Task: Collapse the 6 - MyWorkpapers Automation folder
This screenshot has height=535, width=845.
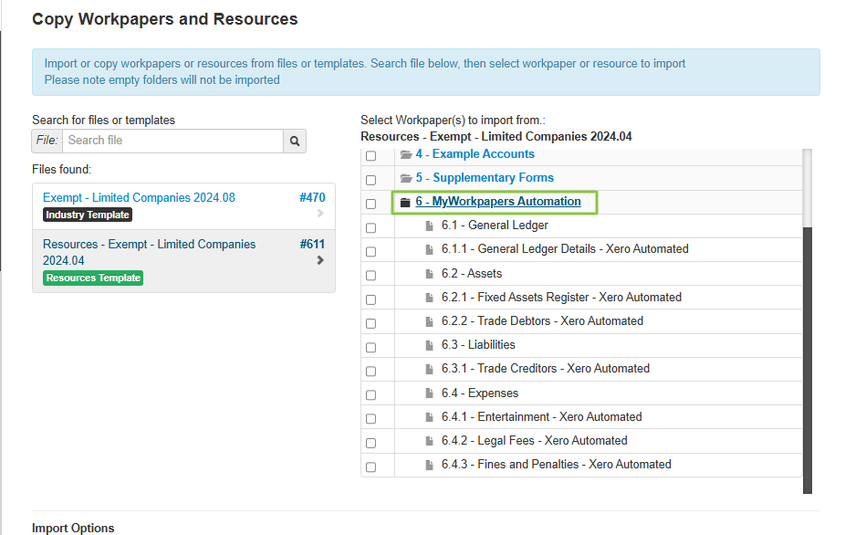Action: tap(498, 202)
